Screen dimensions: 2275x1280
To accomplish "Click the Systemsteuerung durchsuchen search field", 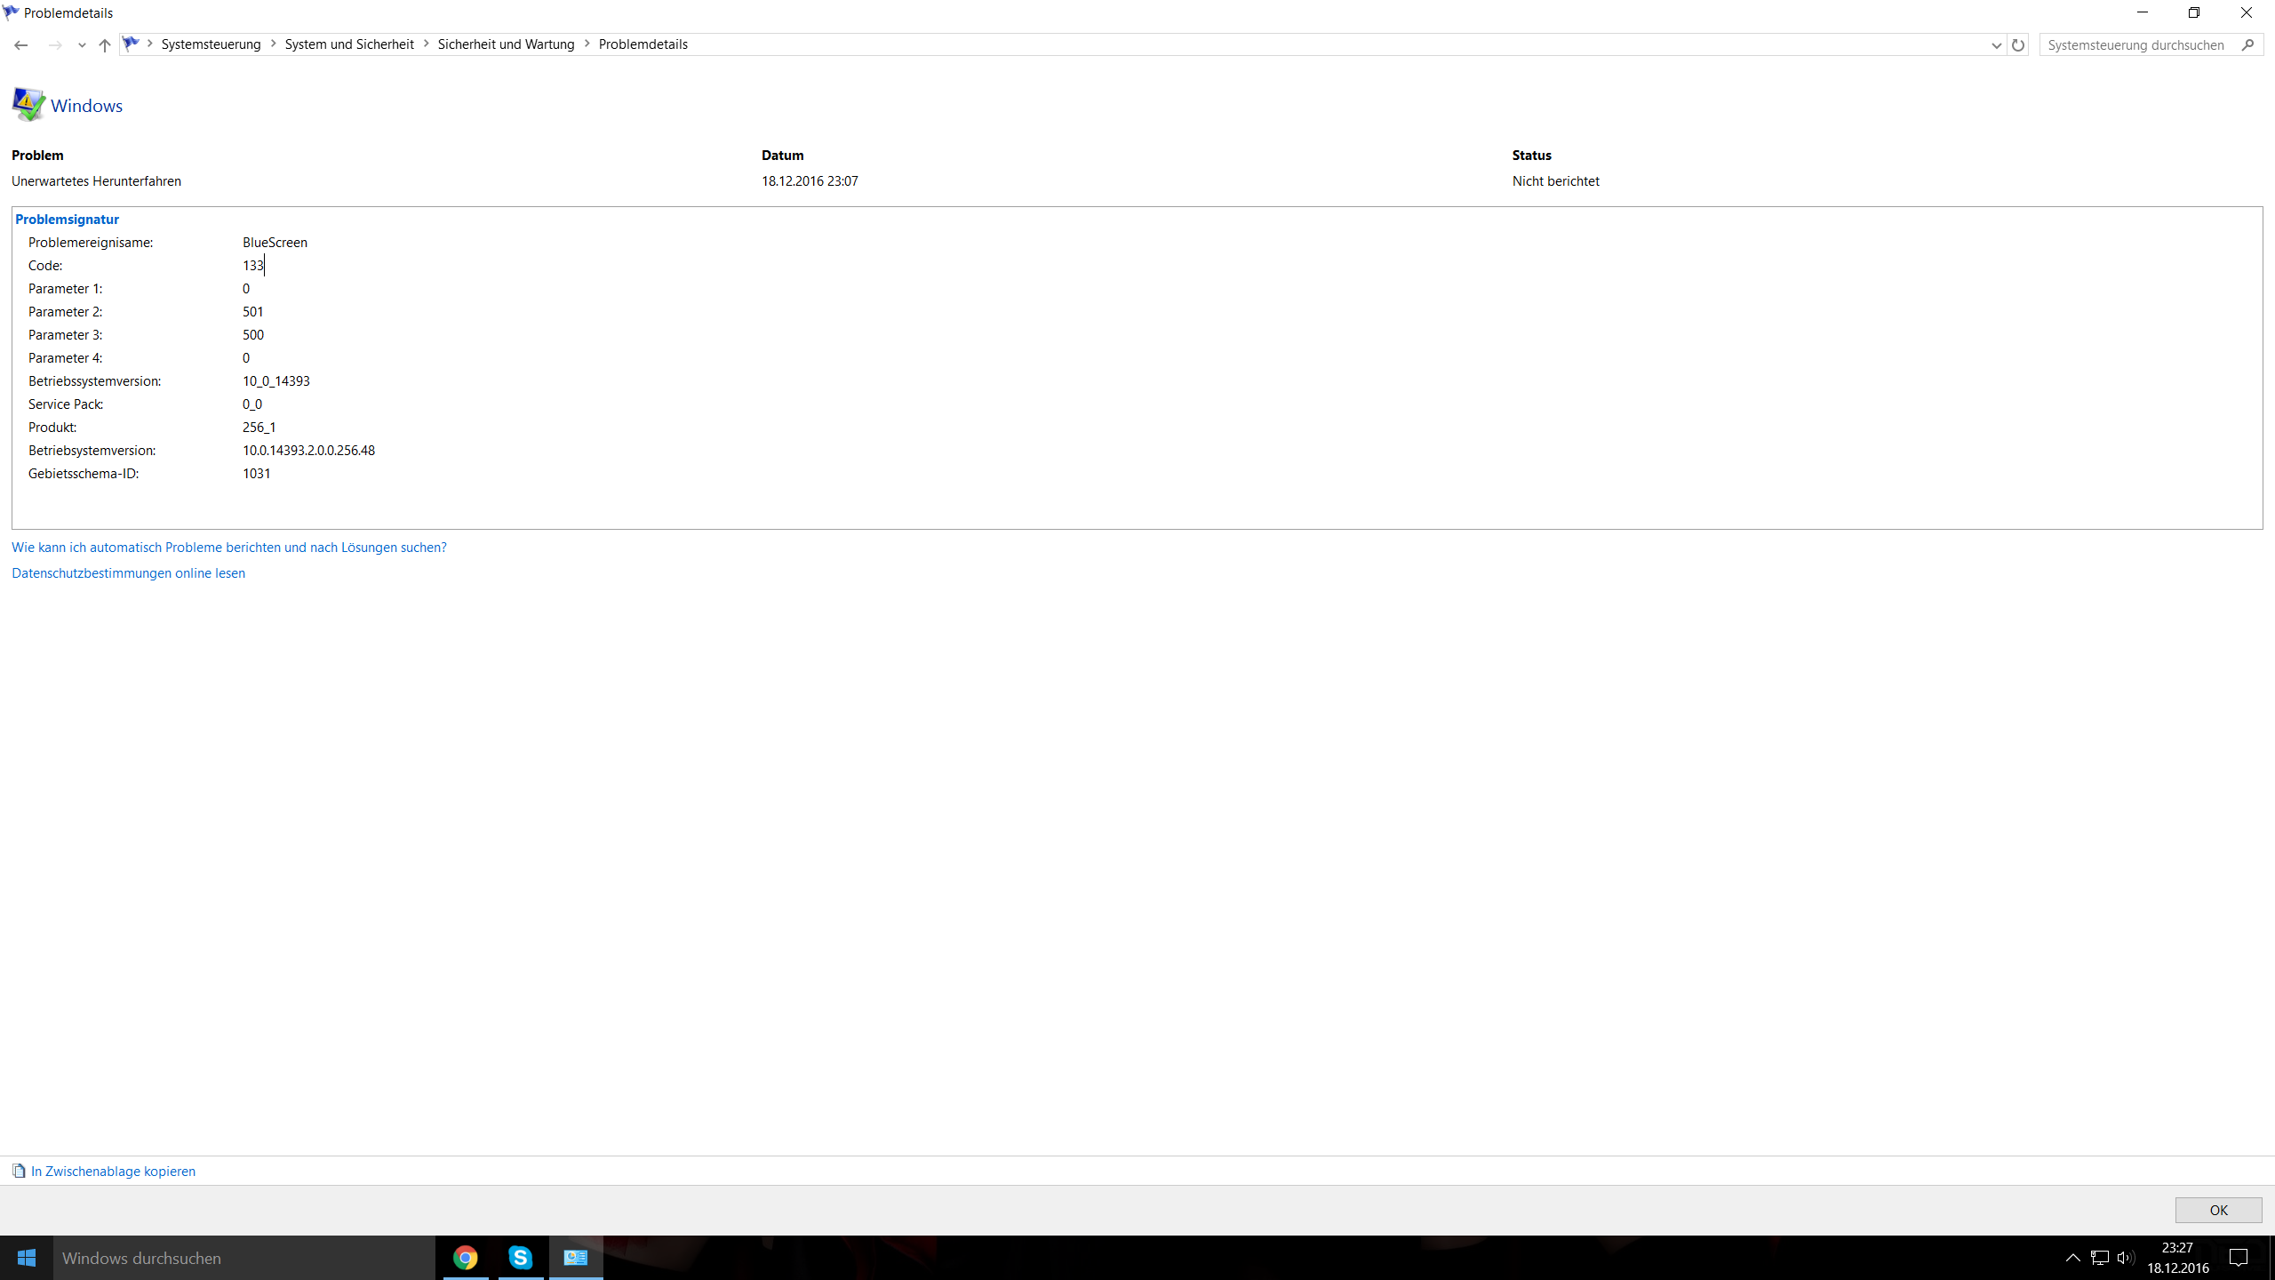I will [2135, 44].
